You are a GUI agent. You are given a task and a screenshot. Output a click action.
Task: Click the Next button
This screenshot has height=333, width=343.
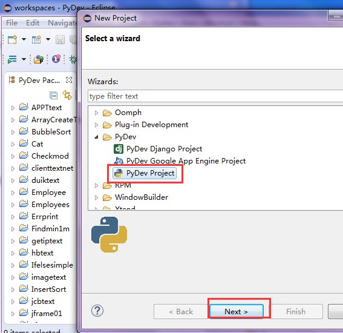237,311
